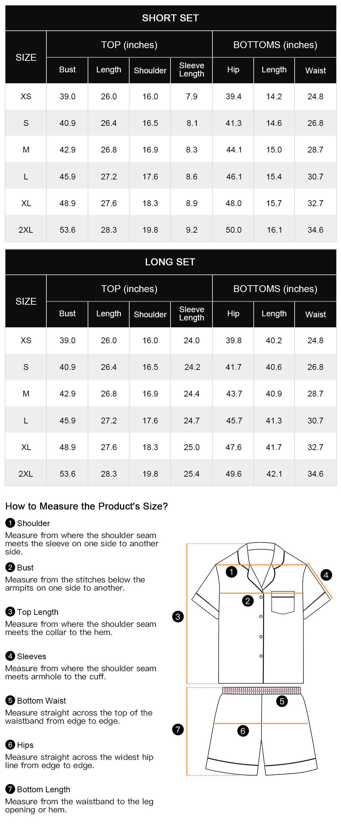
Task: Select the "Bottom Waist" instruction heading
Action: (x=41, y=700)
